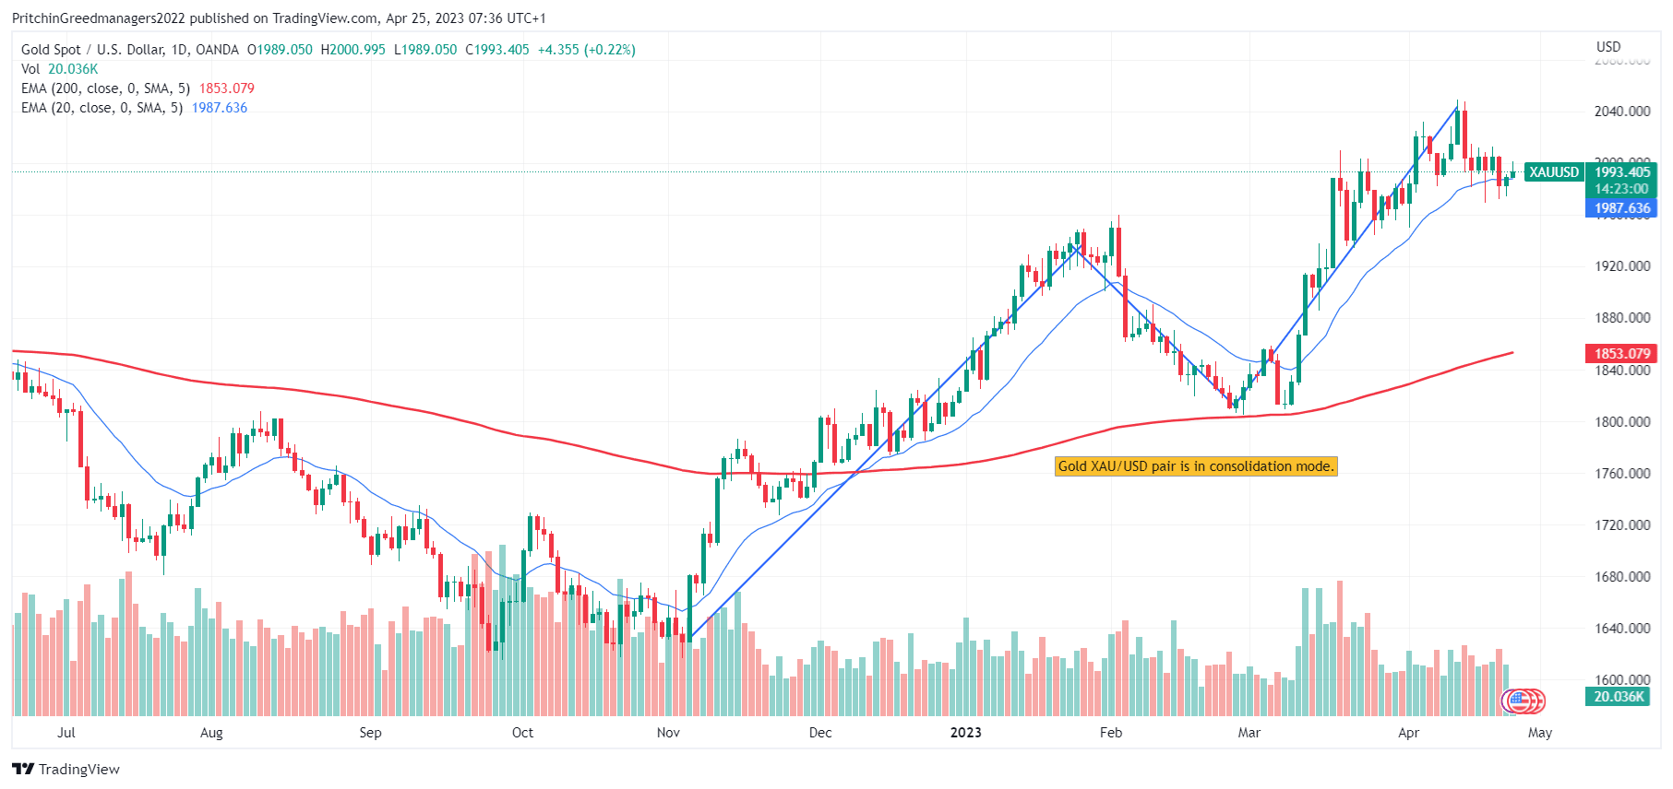Open the US economic event flag marker

pyautogui.click(x=1517, y=702)
